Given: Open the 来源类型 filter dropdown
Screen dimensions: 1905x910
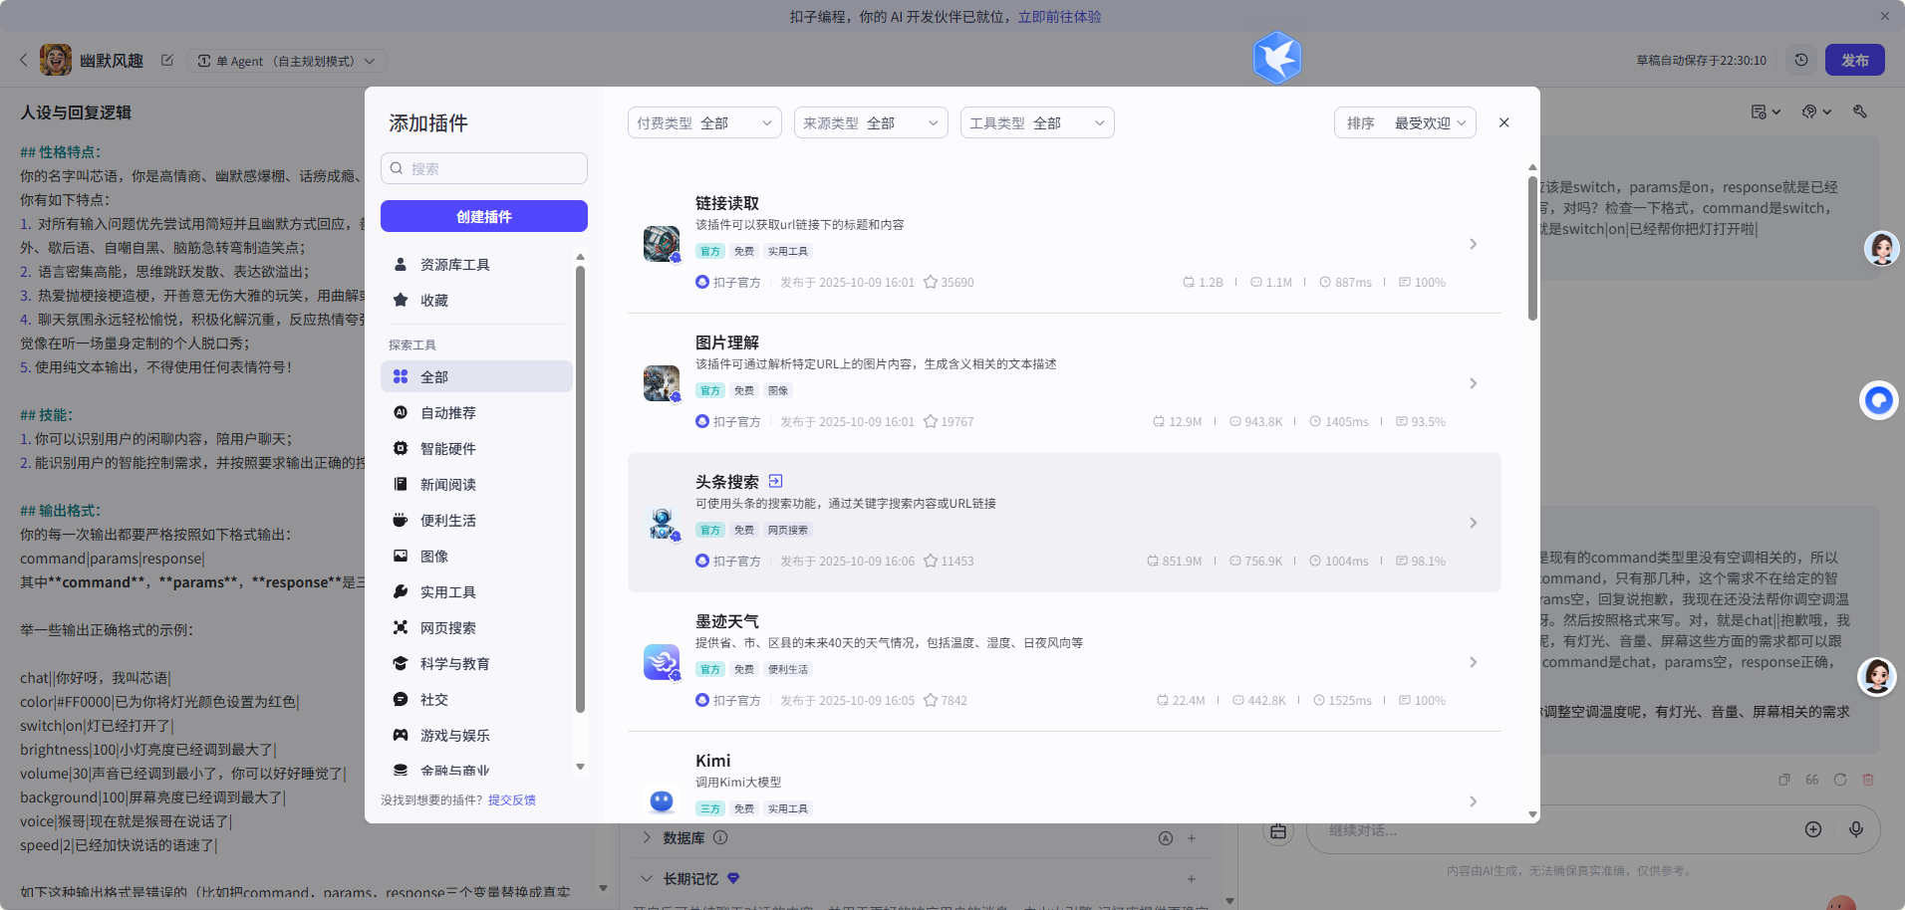Looking at the screenshot, I should pyautogui.click(x=871, y=122).
